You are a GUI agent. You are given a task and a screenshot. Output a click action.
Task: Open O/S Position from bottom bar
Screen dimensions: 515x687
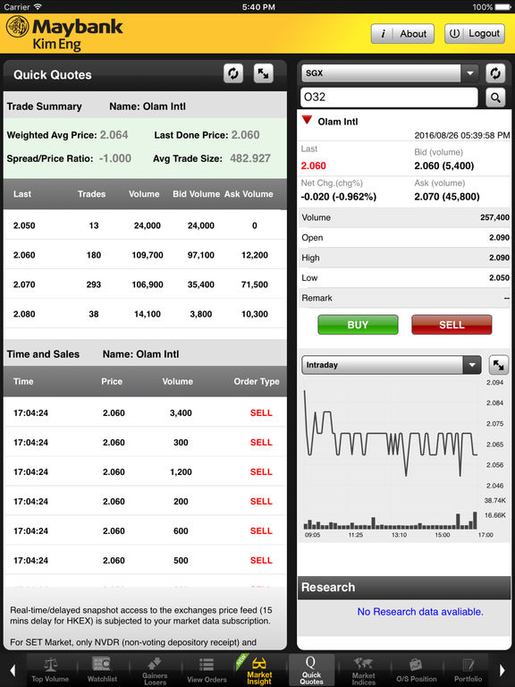[x=416, y=670]
